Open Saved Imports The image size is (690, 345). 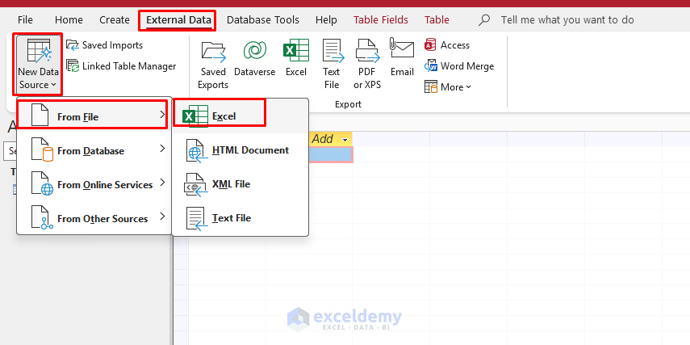point(104,45)
